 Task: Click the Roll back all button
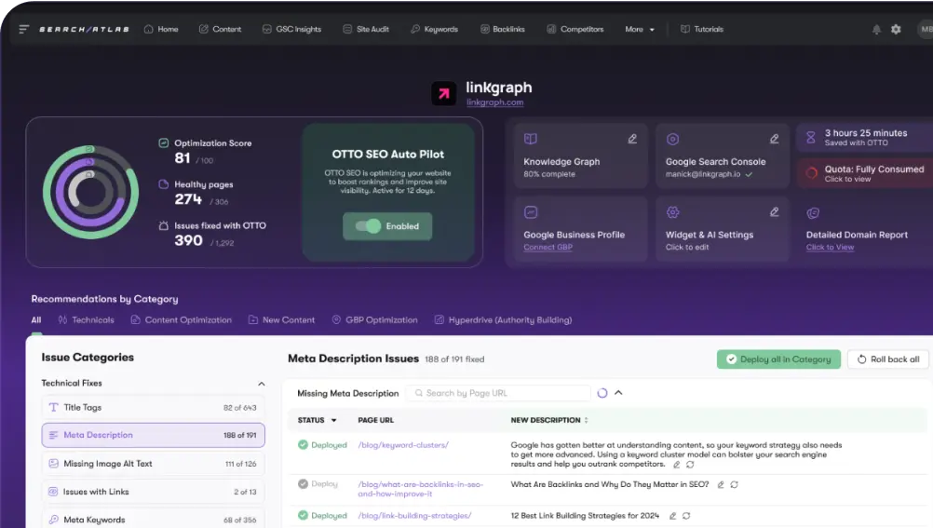click(x=887, y=359)
